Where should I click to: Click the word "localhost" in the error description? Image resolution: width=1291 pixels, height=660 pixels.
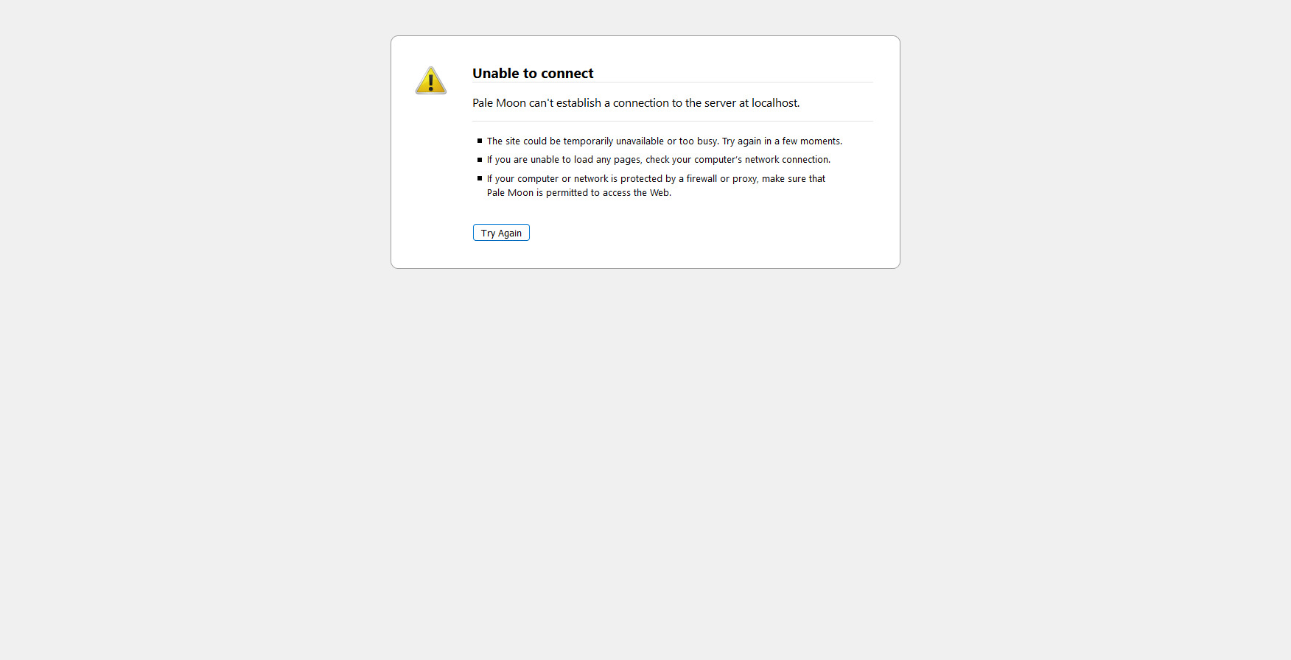click(774, 103)
